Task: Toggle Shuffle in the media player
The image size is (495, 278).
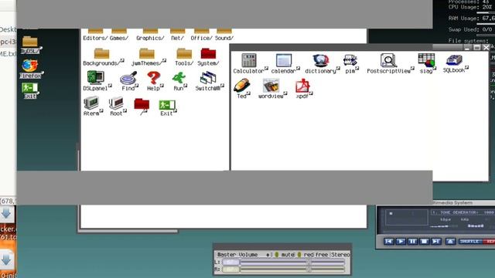Action: pyautogui.click(x=470, y=242)
